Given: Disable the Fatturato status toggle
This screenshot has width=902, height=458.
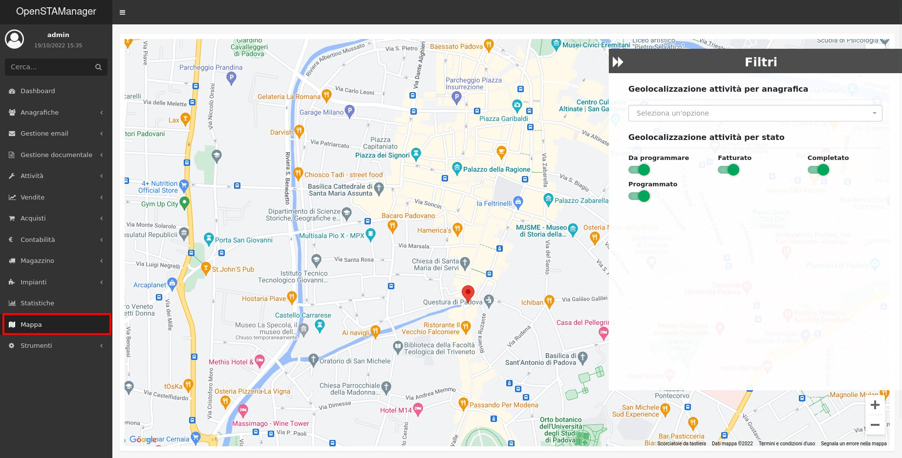Looking at the screenshot, I should (x=729, y=170).
